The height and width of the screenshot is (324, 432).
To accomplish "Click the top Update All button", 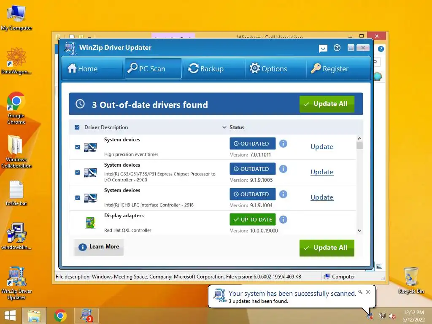I will [x=327, y=104].
